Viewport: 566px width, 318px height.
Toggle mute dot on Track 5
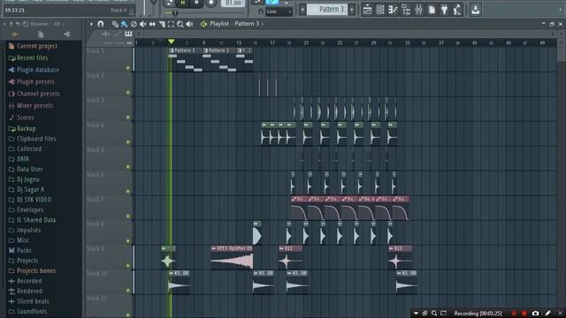coord(127,167)
